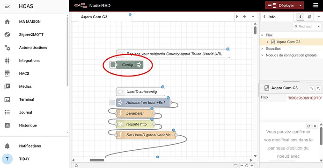Select the Config node
323x168 pixels.
click(x=130, y=65)
